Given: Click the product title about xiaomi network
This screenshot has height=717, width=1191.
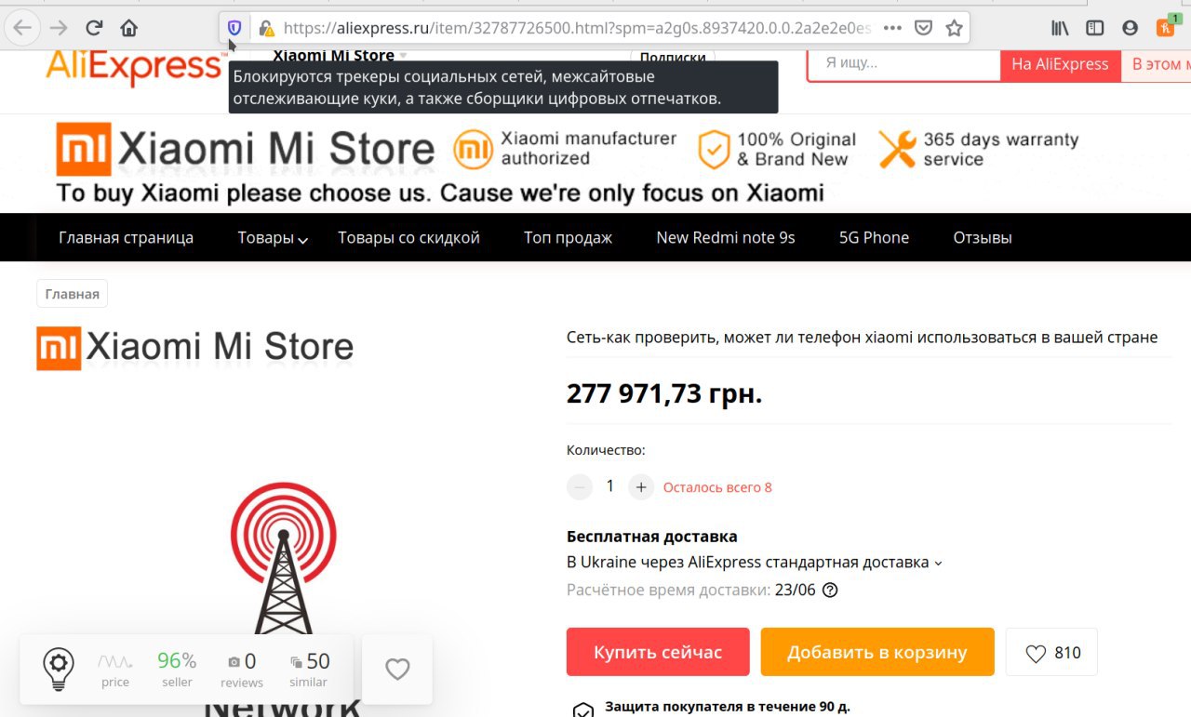Looking at the screenshot, I should pos(862,337).
